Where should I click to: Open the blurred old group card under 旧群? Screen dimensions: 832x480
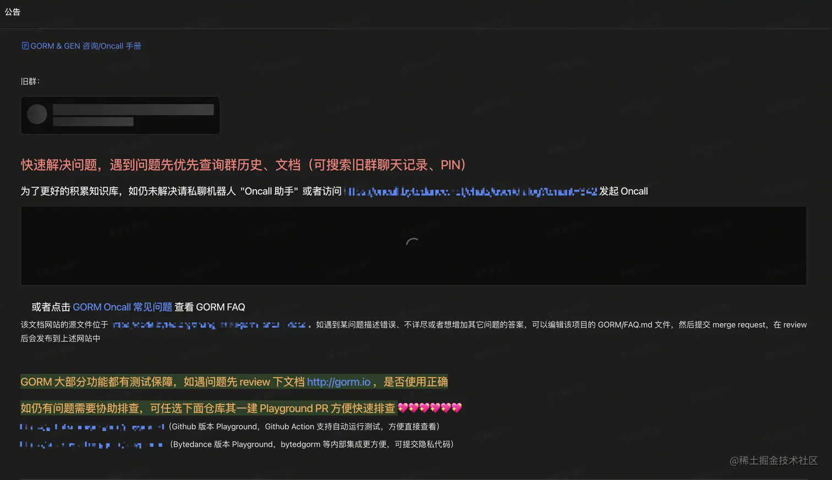coord(121,115)
